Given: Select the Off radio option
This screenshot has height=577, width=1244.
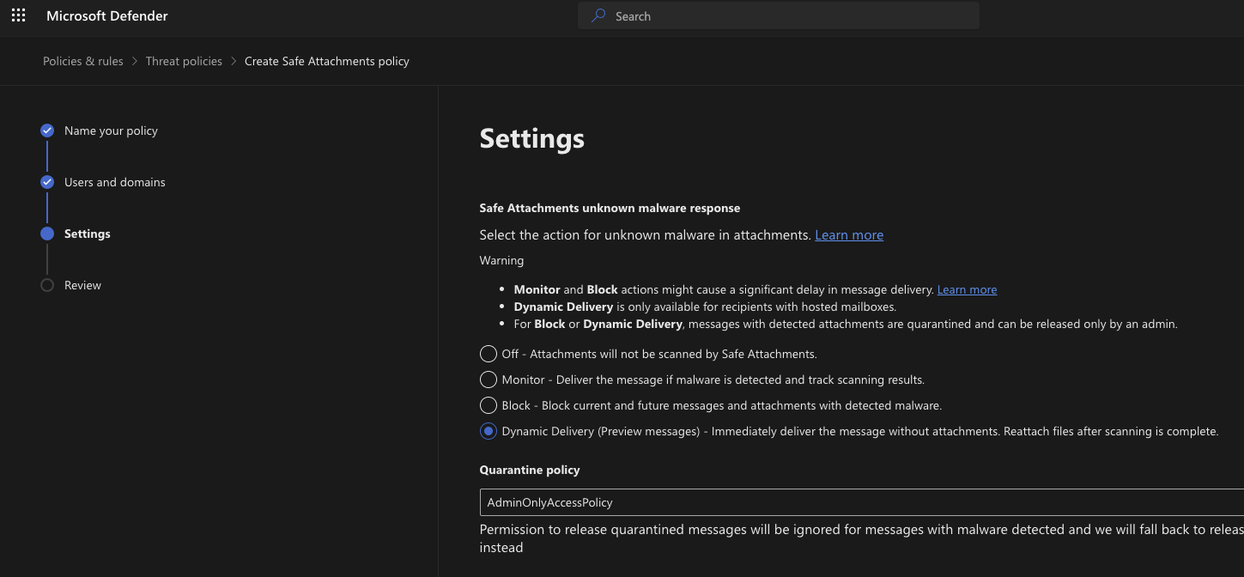Looking at the screenshot, I should pos(488,354).
